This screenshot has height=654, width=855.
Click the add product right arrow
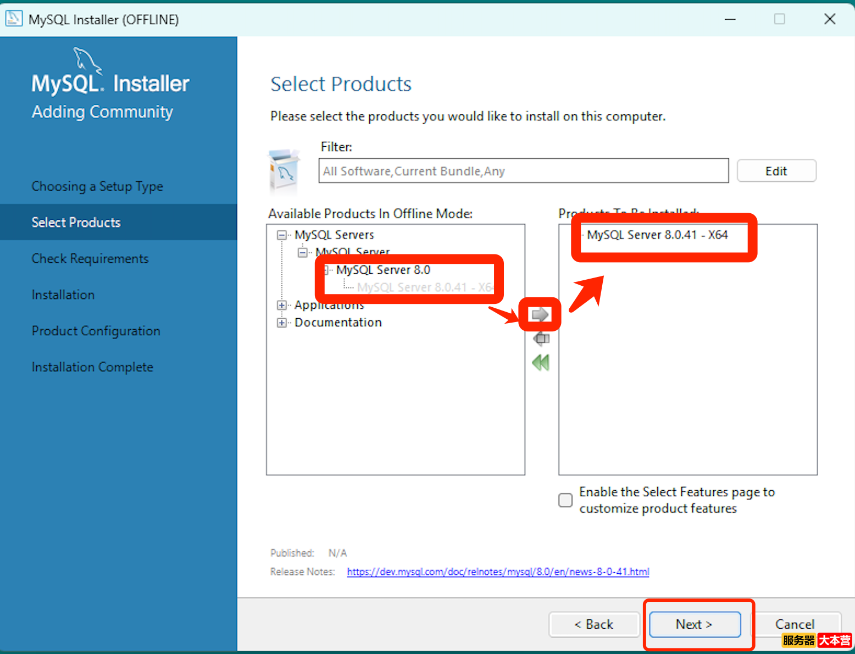[x=540, y=314]
